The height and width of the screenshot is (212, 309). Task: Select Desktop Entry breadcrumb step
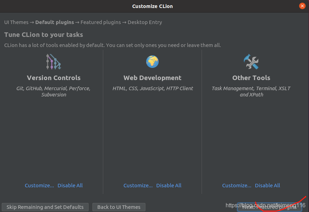pyautogui.click(x=145, y=22)
